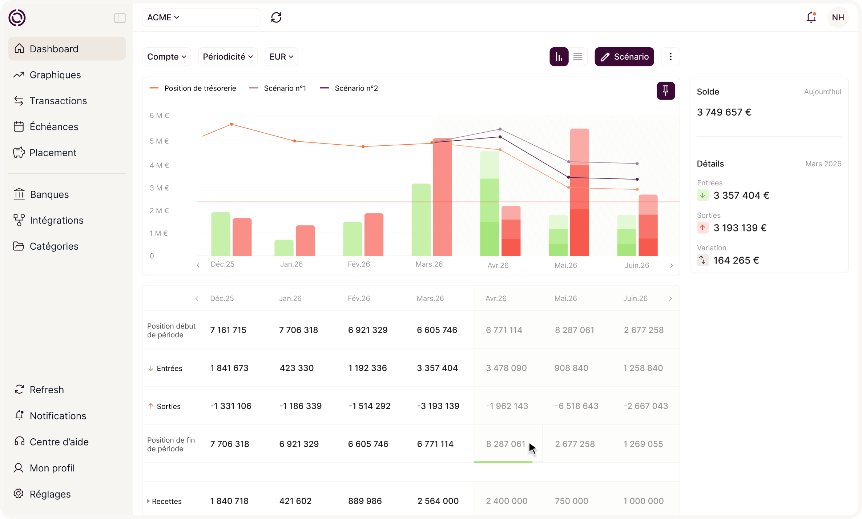The width and height of the screenshot is (862, 519).
Task: Click the Mai.26 red outflow bar
Action: (x=580, y=192)
